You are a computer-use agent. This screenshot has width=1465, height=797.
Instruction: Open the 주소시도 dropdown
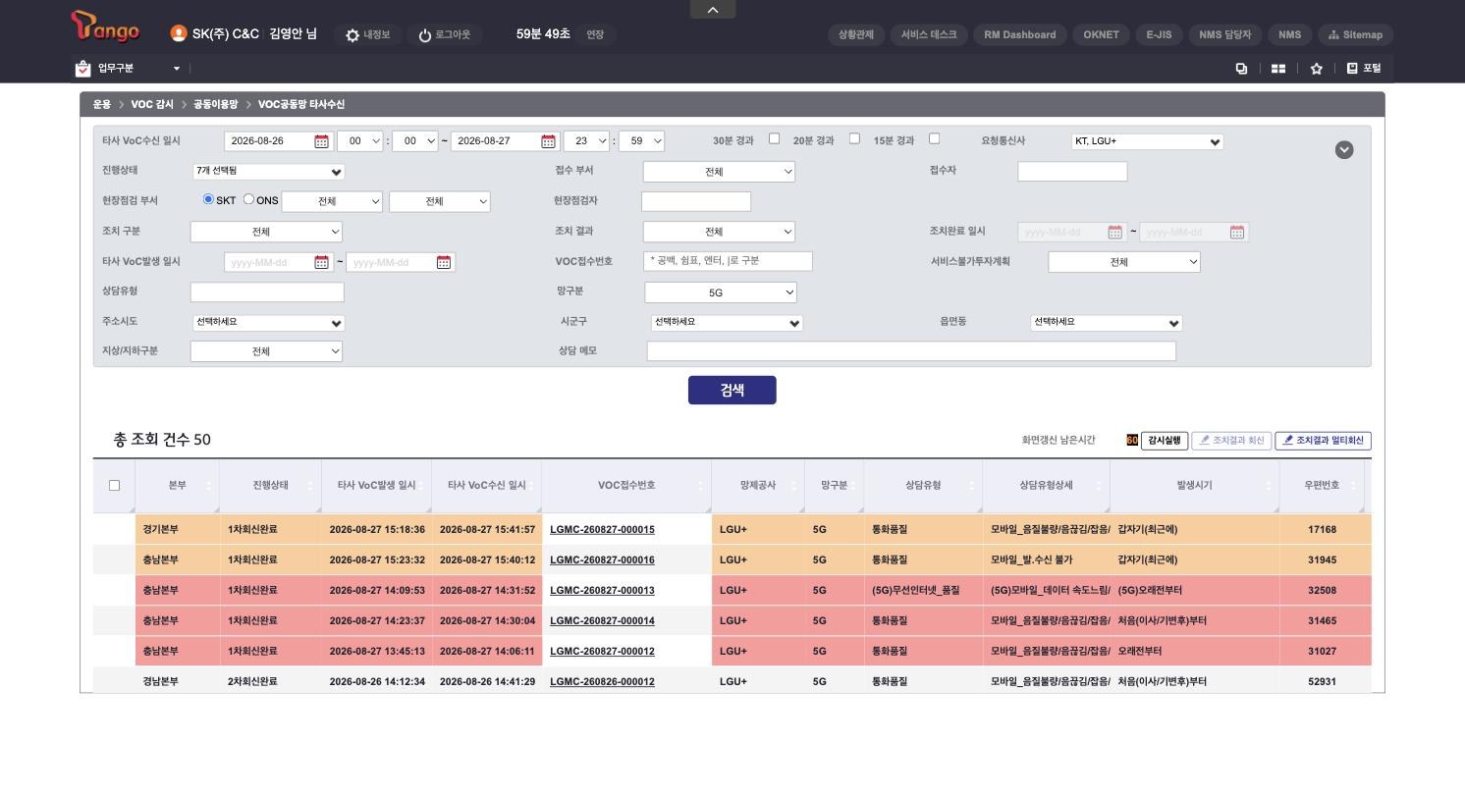tap(269, 323)
